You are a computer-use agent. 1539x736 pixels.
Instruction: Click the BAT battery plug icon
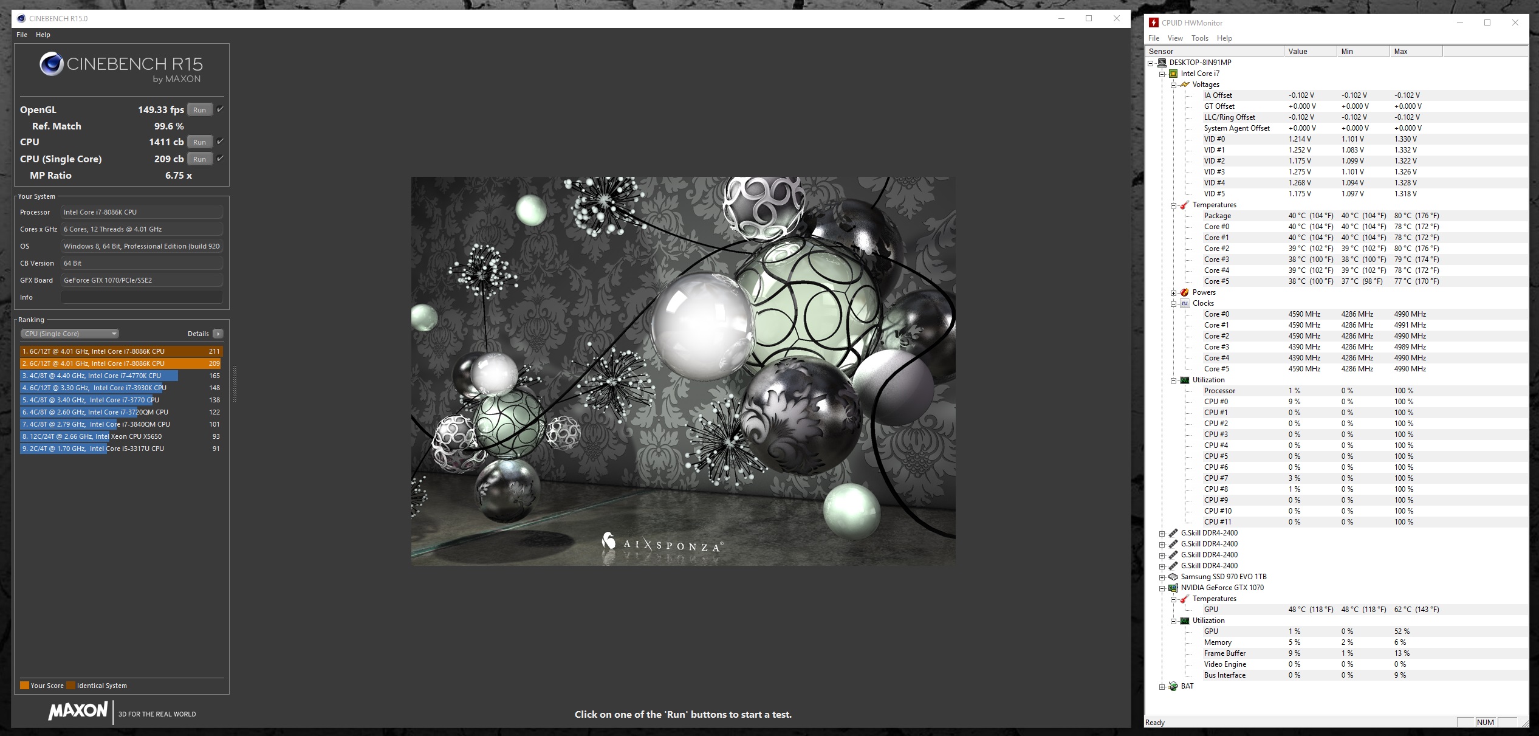pyautogui.click(x=1173, y=686)
